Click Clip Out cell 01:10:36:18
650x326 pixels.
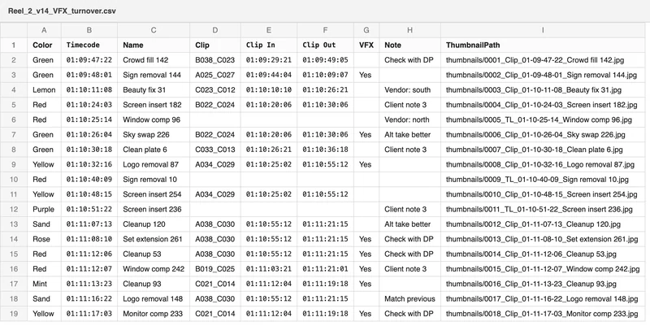click(x=325, y=150)
